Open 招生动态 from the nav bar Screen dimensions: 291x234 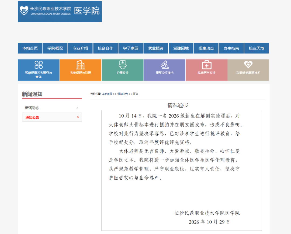pyautogui.click(x=206, y=48)
